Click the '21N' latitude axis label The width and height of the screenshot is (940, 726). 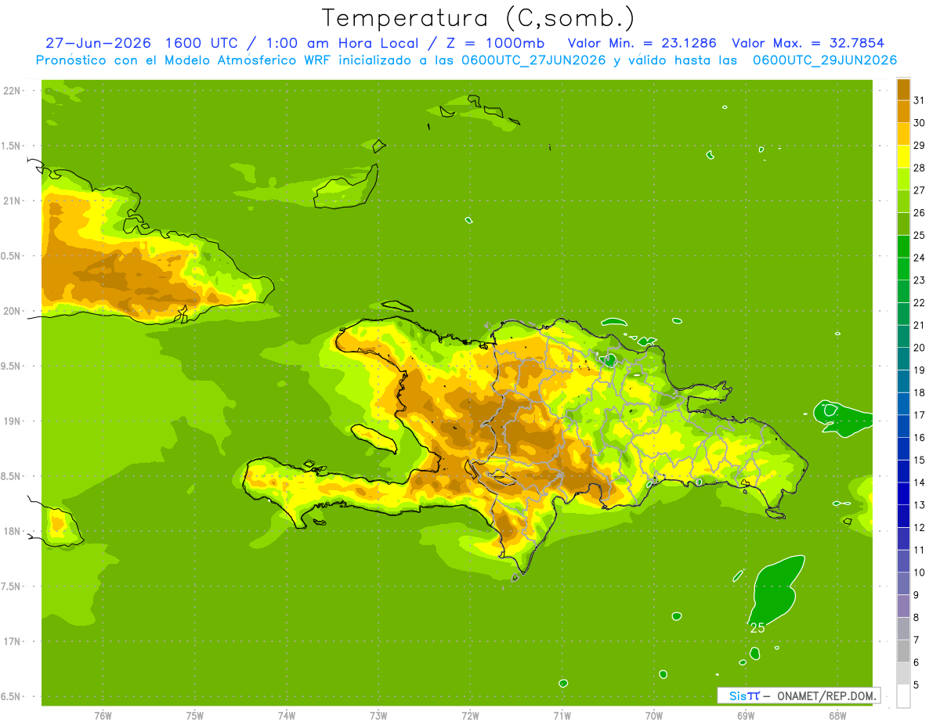pyautogui.click(x=13, y=200)
